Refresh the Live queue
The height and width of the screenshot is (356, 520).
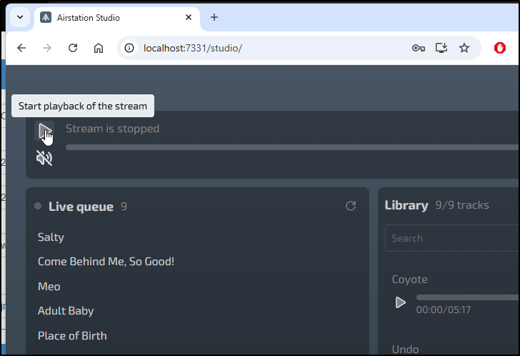(351, 206)
